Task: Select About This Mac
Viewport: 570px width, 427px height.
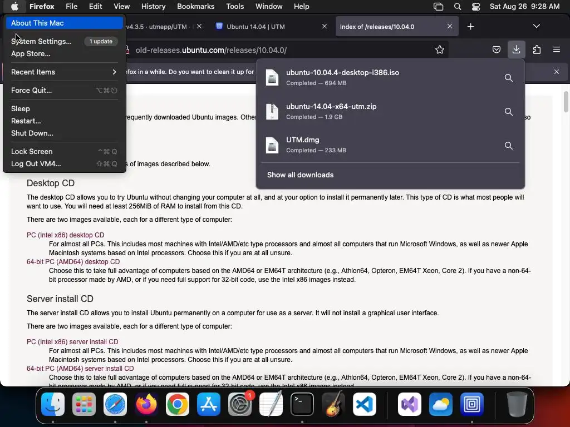Action: pos(65,23)
